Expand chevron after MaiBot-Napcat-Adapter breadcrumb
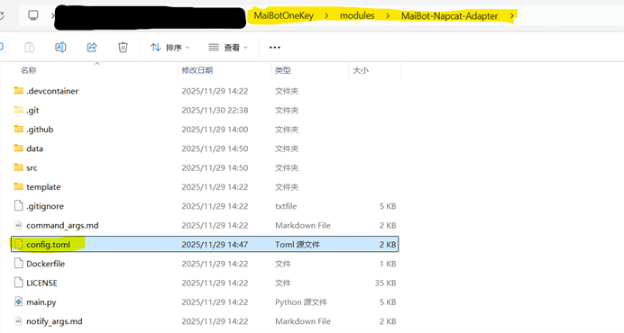The width and height of the screenshot is (624, 333). coord(512,16)
